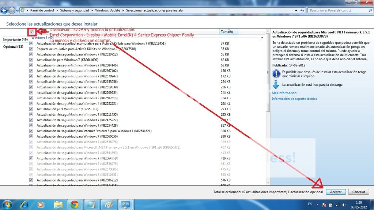The height and width of the screenshot is (210, 374).
Task: Click the 'Cancelar' button
Action: click(359, 192)
